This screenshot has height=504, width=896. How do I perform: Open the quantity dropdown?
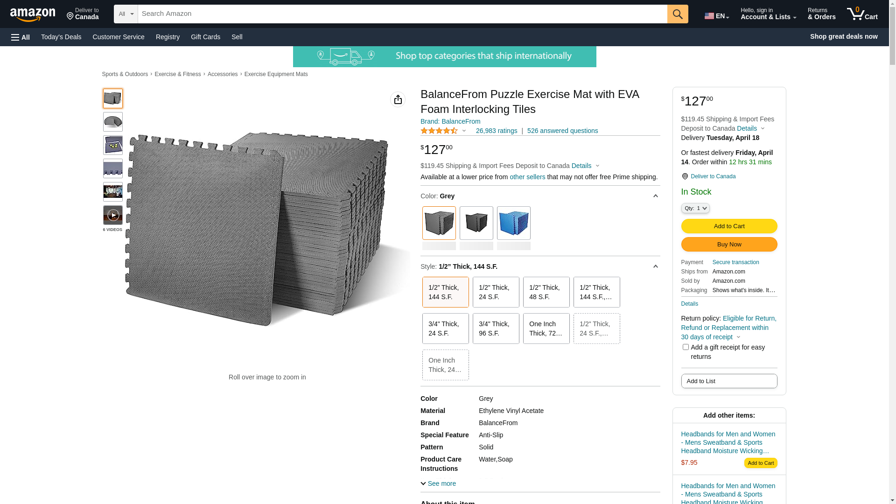(695, 209)
